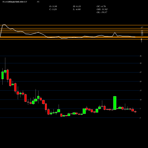Select the OC: 4.76 reading
Viewport: 148px width, 148px height.
point(101,7)
